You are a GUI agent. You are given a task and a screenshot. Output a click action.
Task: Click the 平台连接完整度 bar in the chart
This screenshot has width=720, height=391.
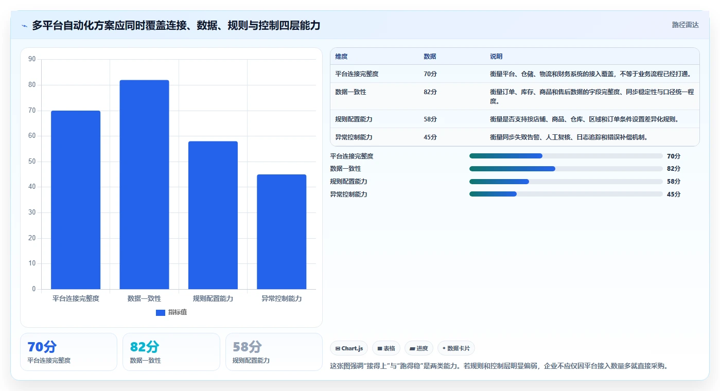pyautogui.click(x=76, y=200)
